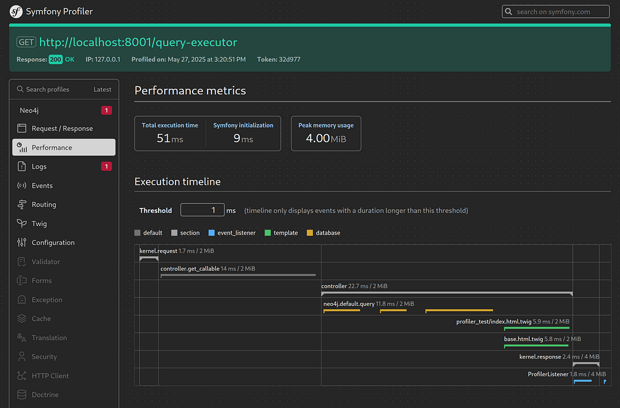This screenshot has height=408, width=620.
Task: Click the magnifier icon in symfony.com search
Action: tap(509, 11)
